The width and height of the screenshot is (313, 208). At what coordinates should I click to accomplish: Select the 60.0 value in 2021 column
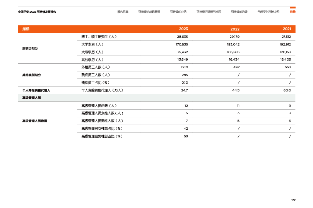click(x=287, y=90)
